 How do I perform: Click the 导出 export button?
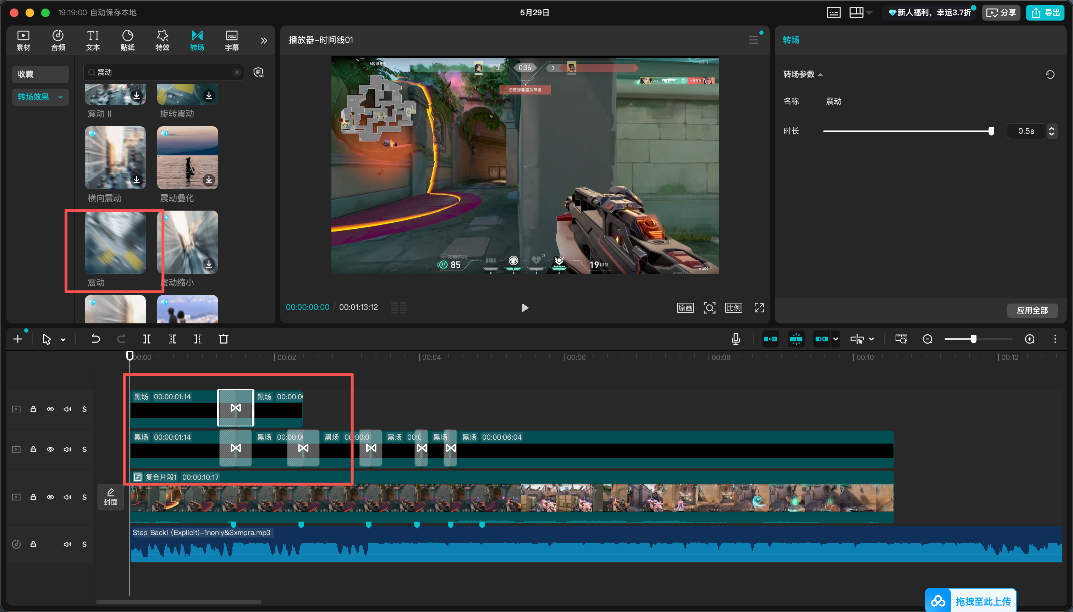[1045, 13]
